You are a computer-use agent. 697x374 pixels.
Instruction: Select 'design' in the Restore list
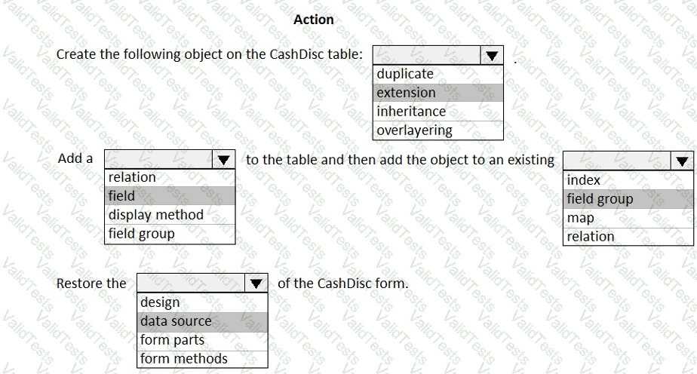pyautogui.click(x=202, y=302)
